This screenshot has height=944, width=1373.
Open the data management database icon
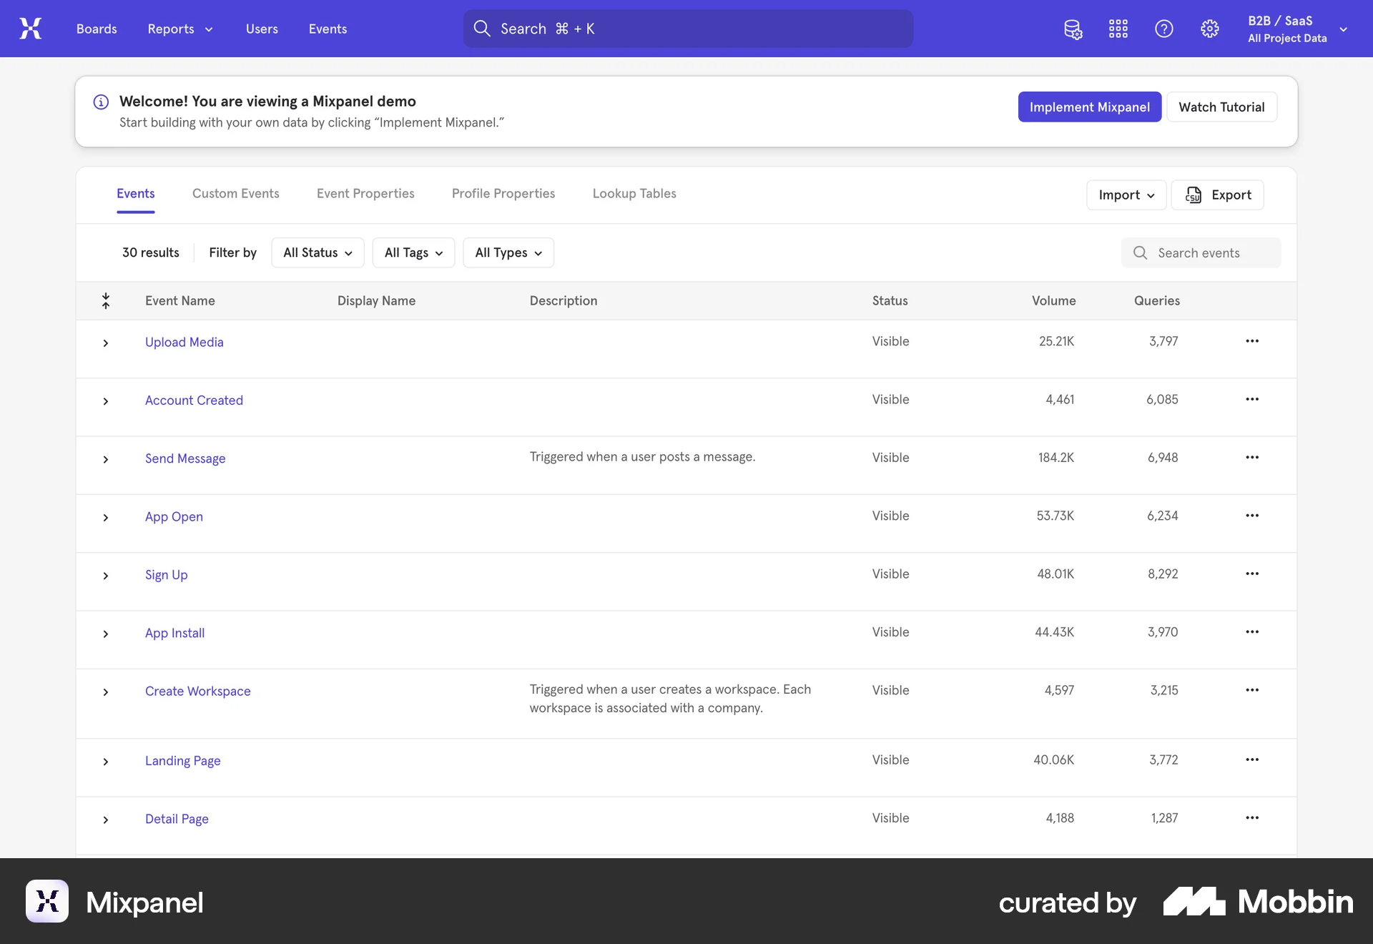(x=1073, y=29)
